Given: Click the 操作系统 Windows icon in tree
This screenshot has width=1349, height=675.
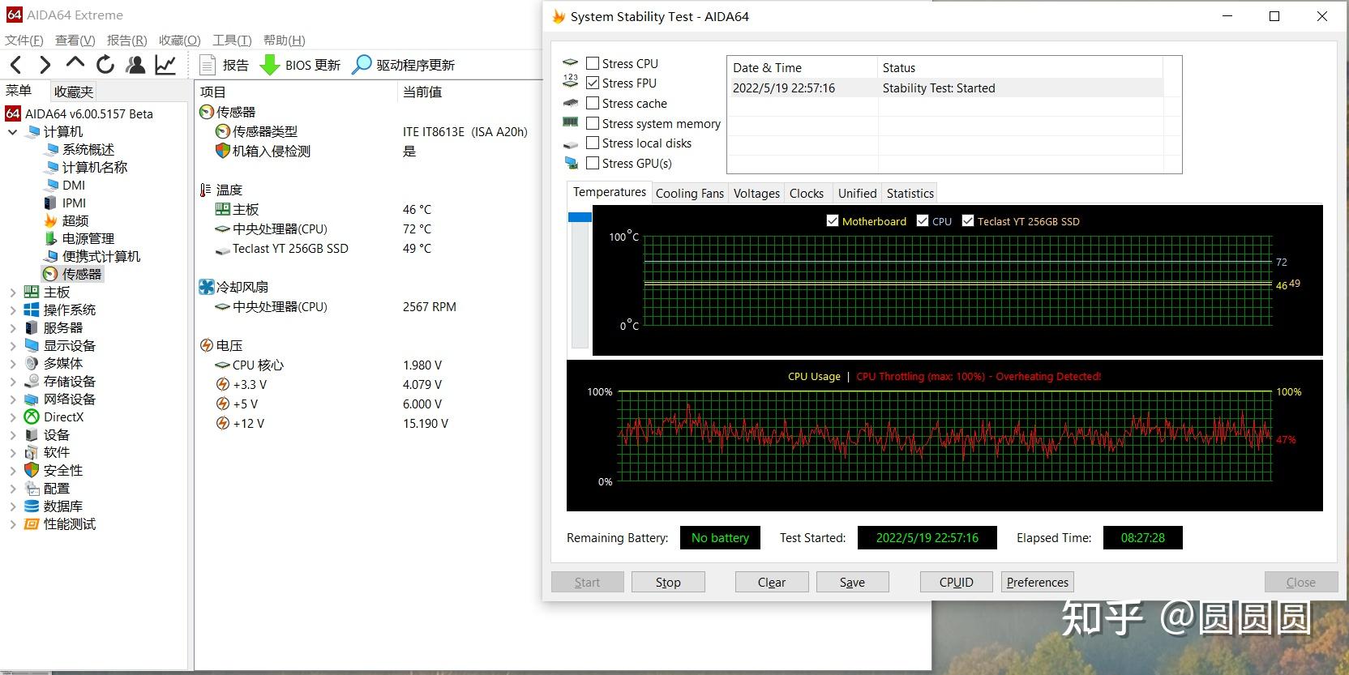Looking at the screenshot, I should click(32, 310).
